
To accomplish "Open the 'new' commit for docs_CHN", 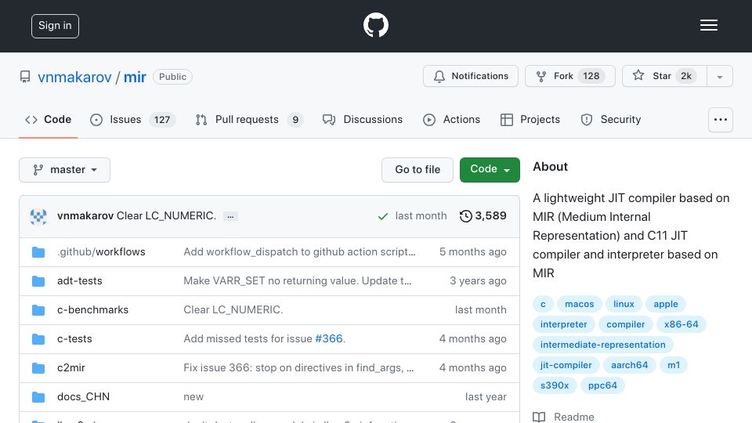I will pyautogui.click(x=193, y=397).
